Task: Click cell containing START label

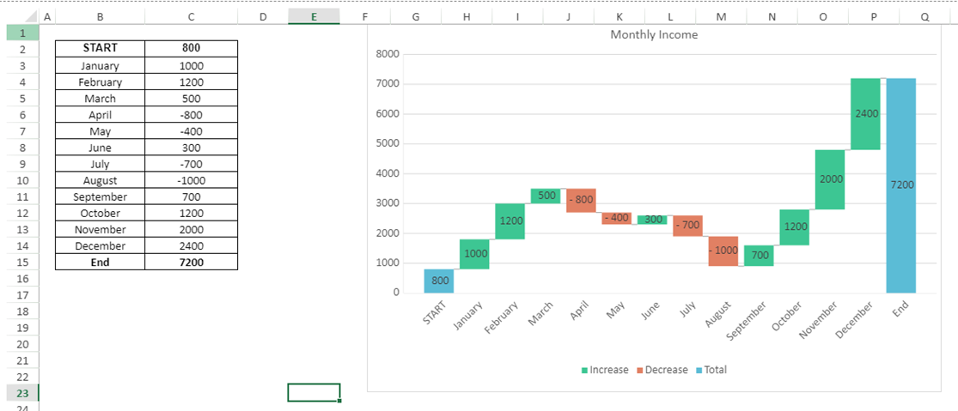Action: point(101,48)
